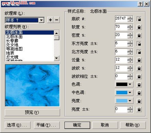Select 长春藤 in the texture list
Viewport: 151px width, 133px height.
click(12, 41)
